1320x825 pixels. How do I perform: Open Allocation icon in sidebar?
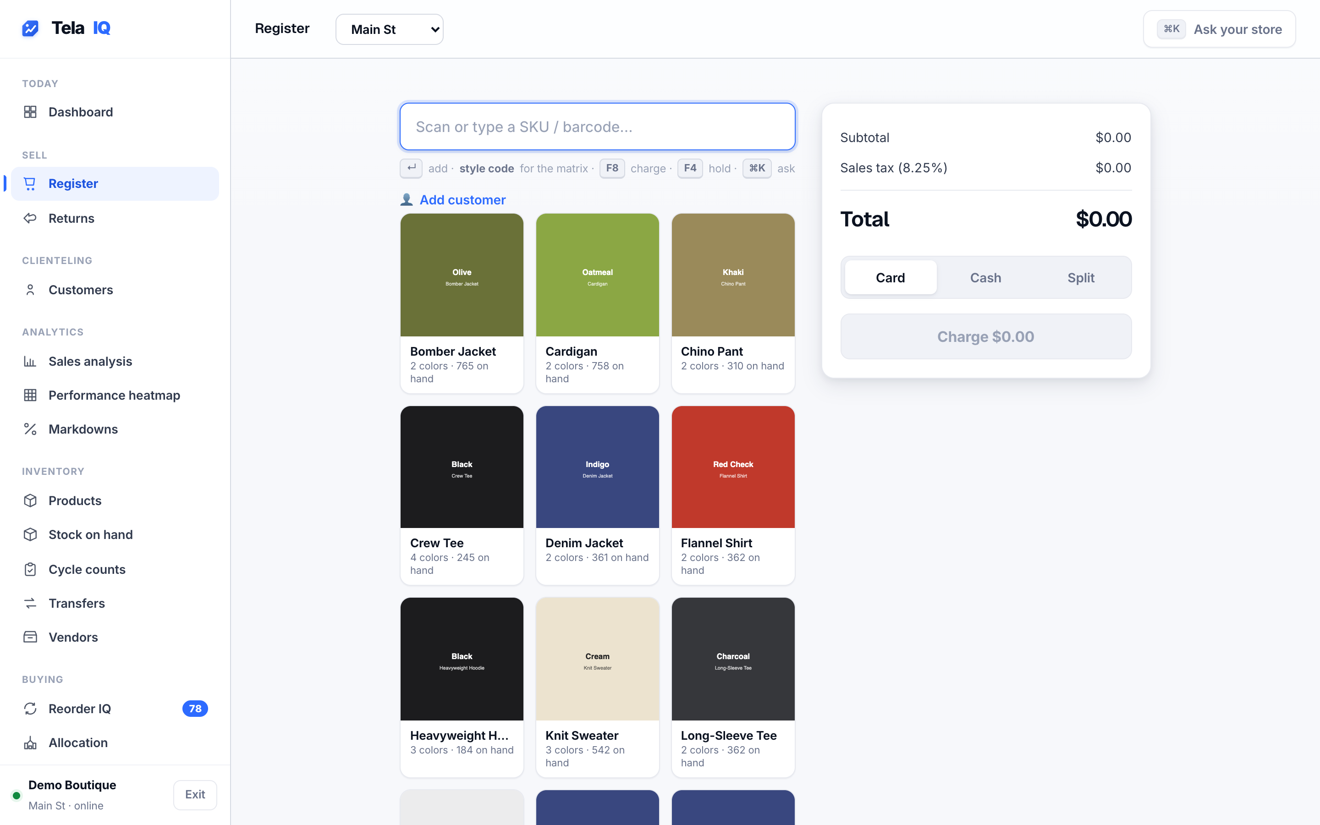30,742
